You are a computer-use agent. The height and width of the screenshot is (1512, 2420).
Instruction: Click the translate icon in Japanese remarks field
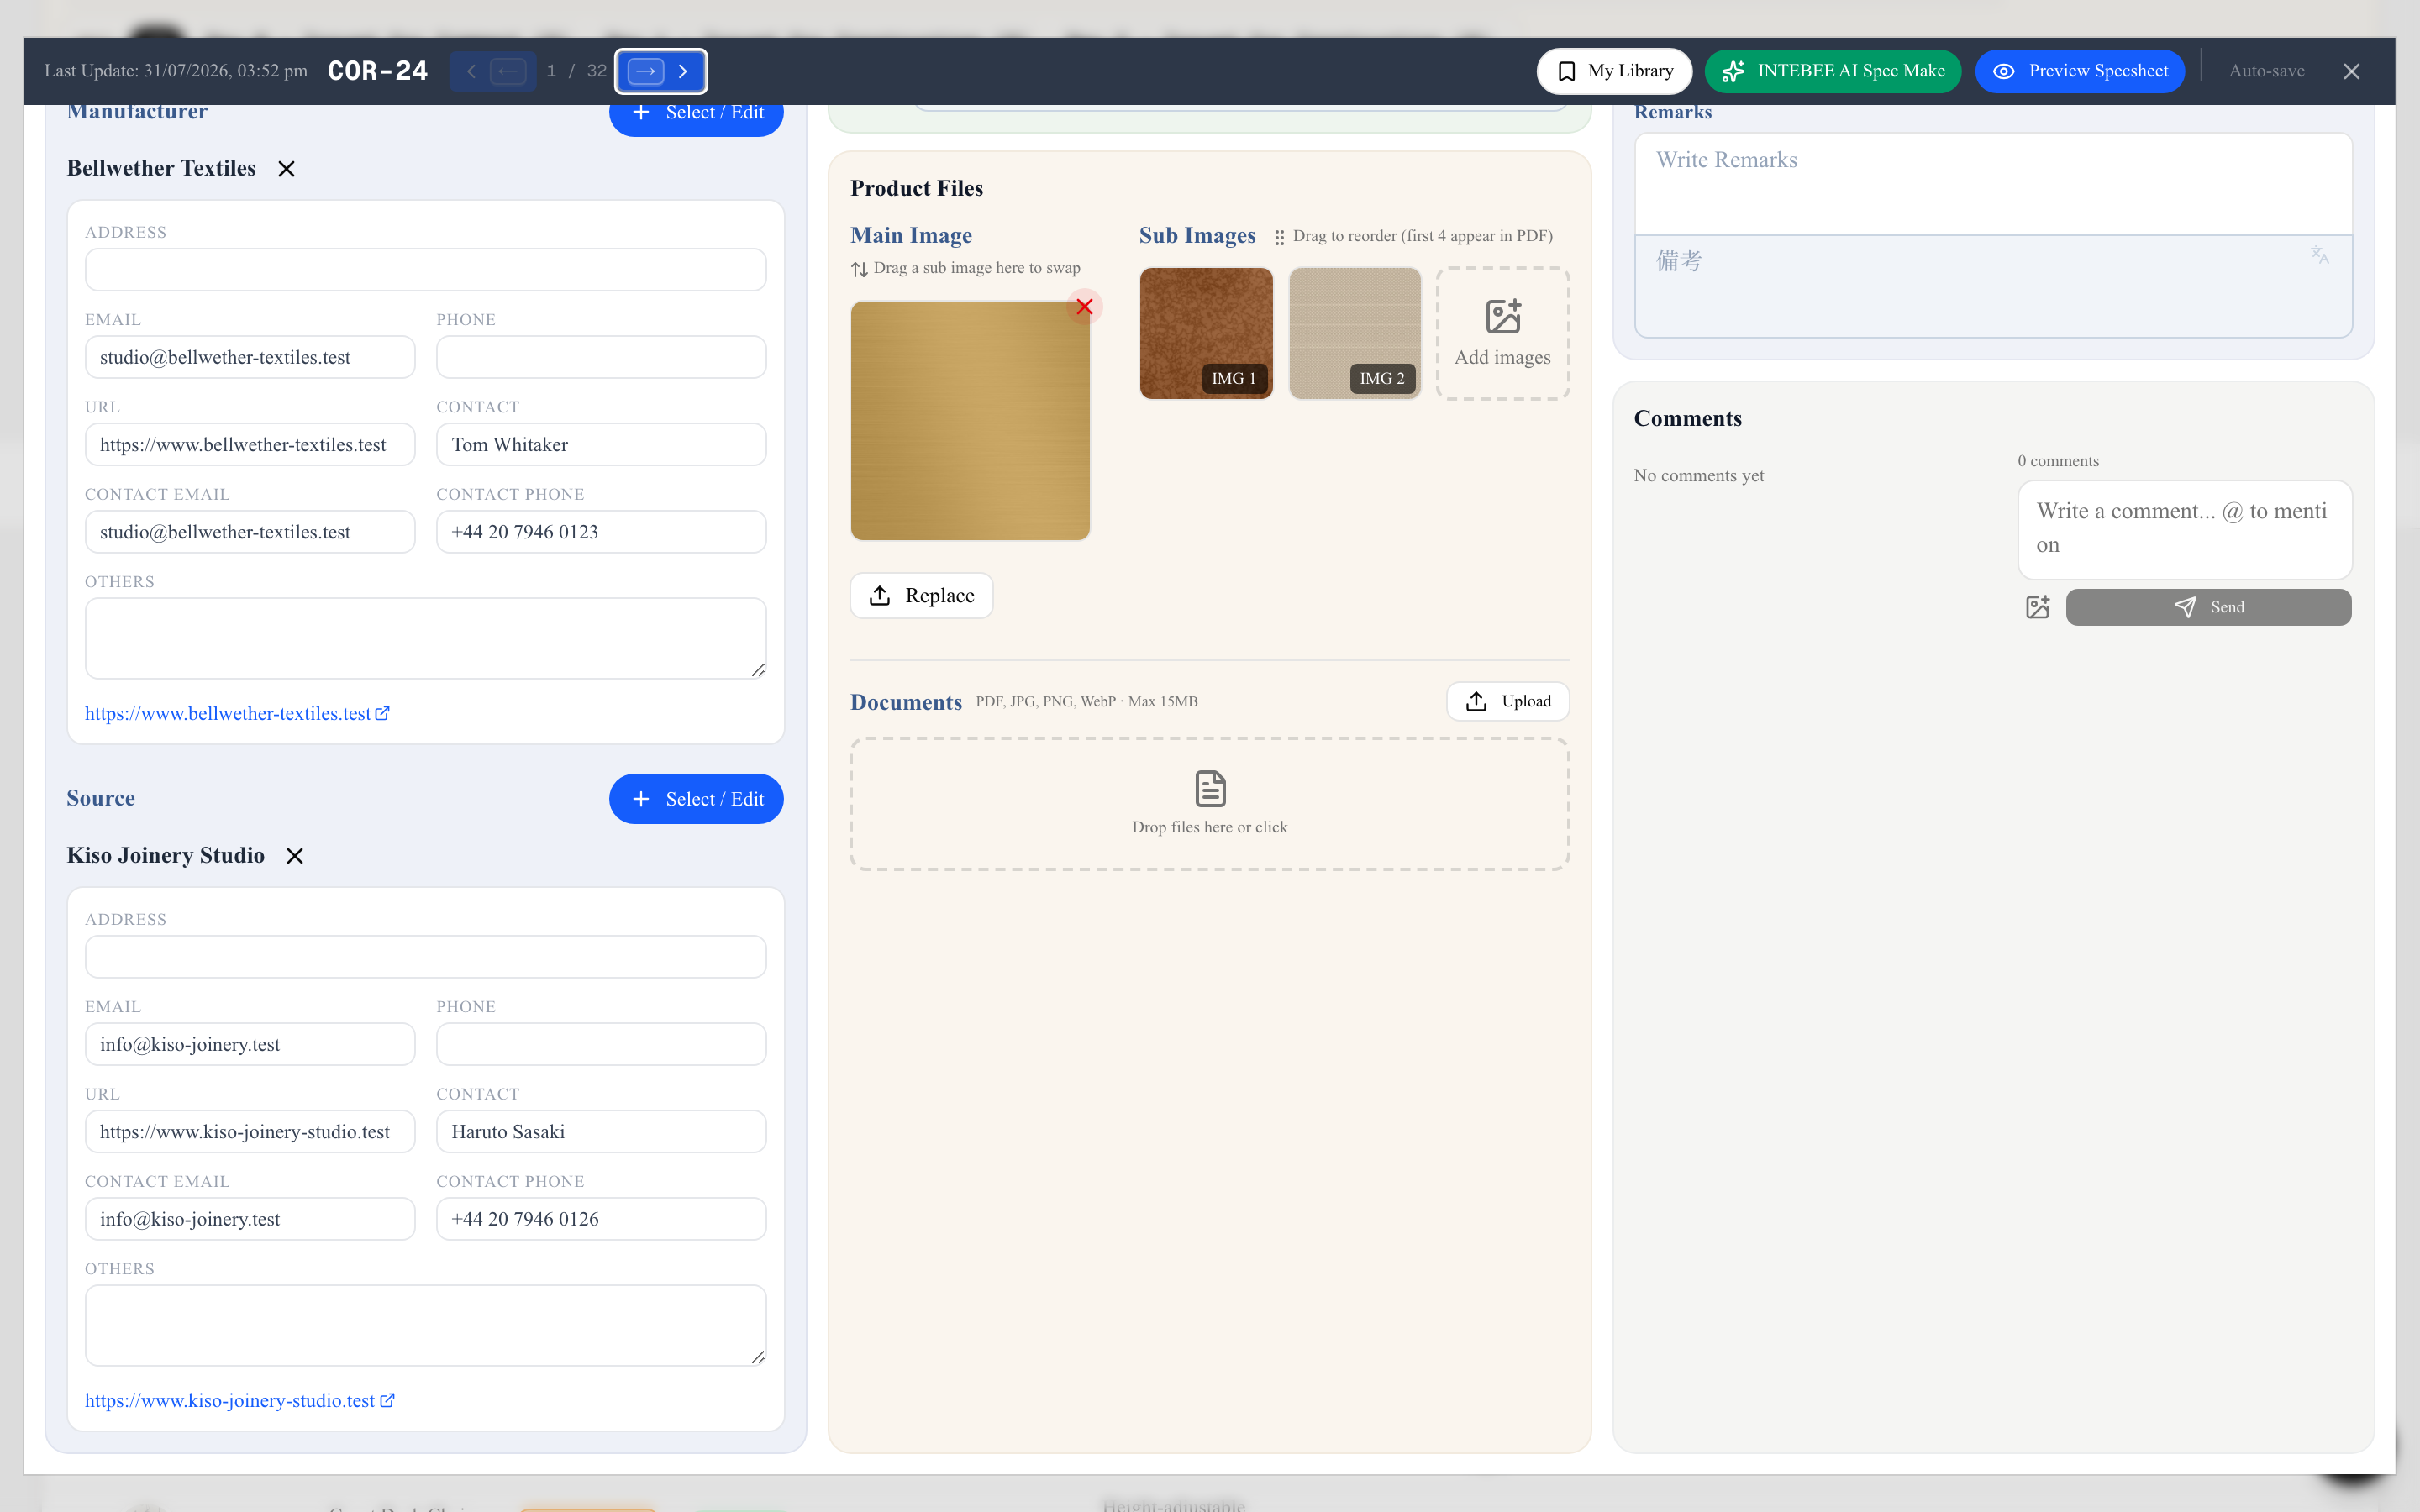[x=2320, y=255]
